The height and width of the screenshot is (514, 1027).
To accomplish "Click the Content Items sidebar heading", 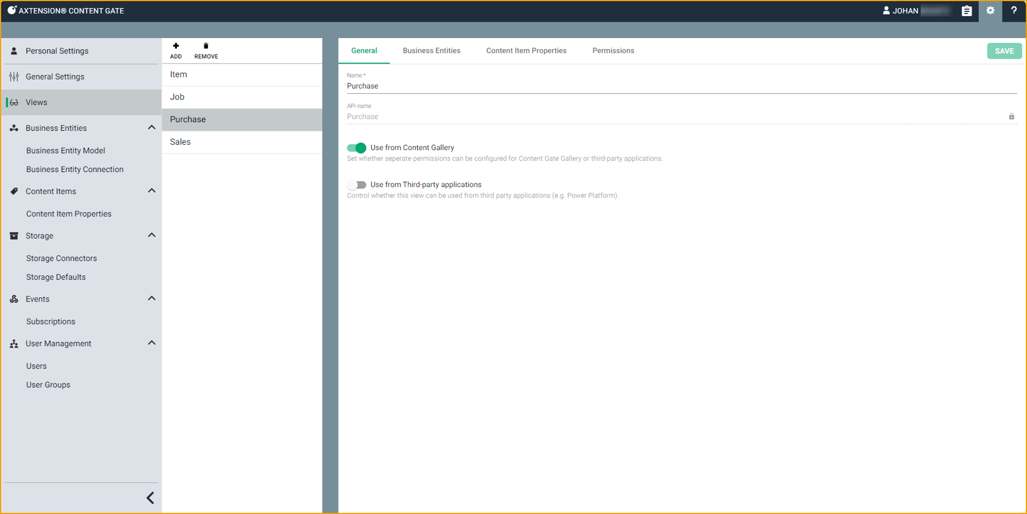I will [x=51, y=191].
